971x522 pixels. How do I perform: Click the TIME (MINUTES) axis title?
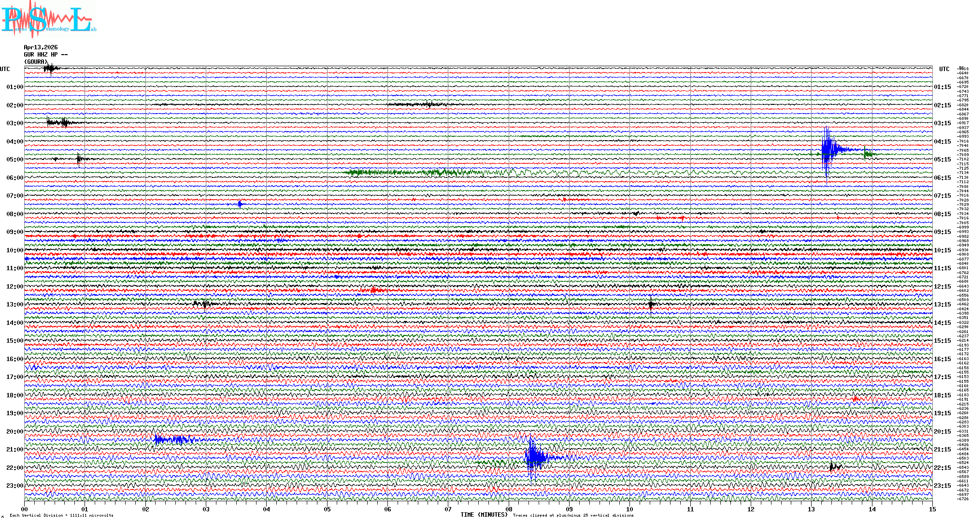coord(484,515)
